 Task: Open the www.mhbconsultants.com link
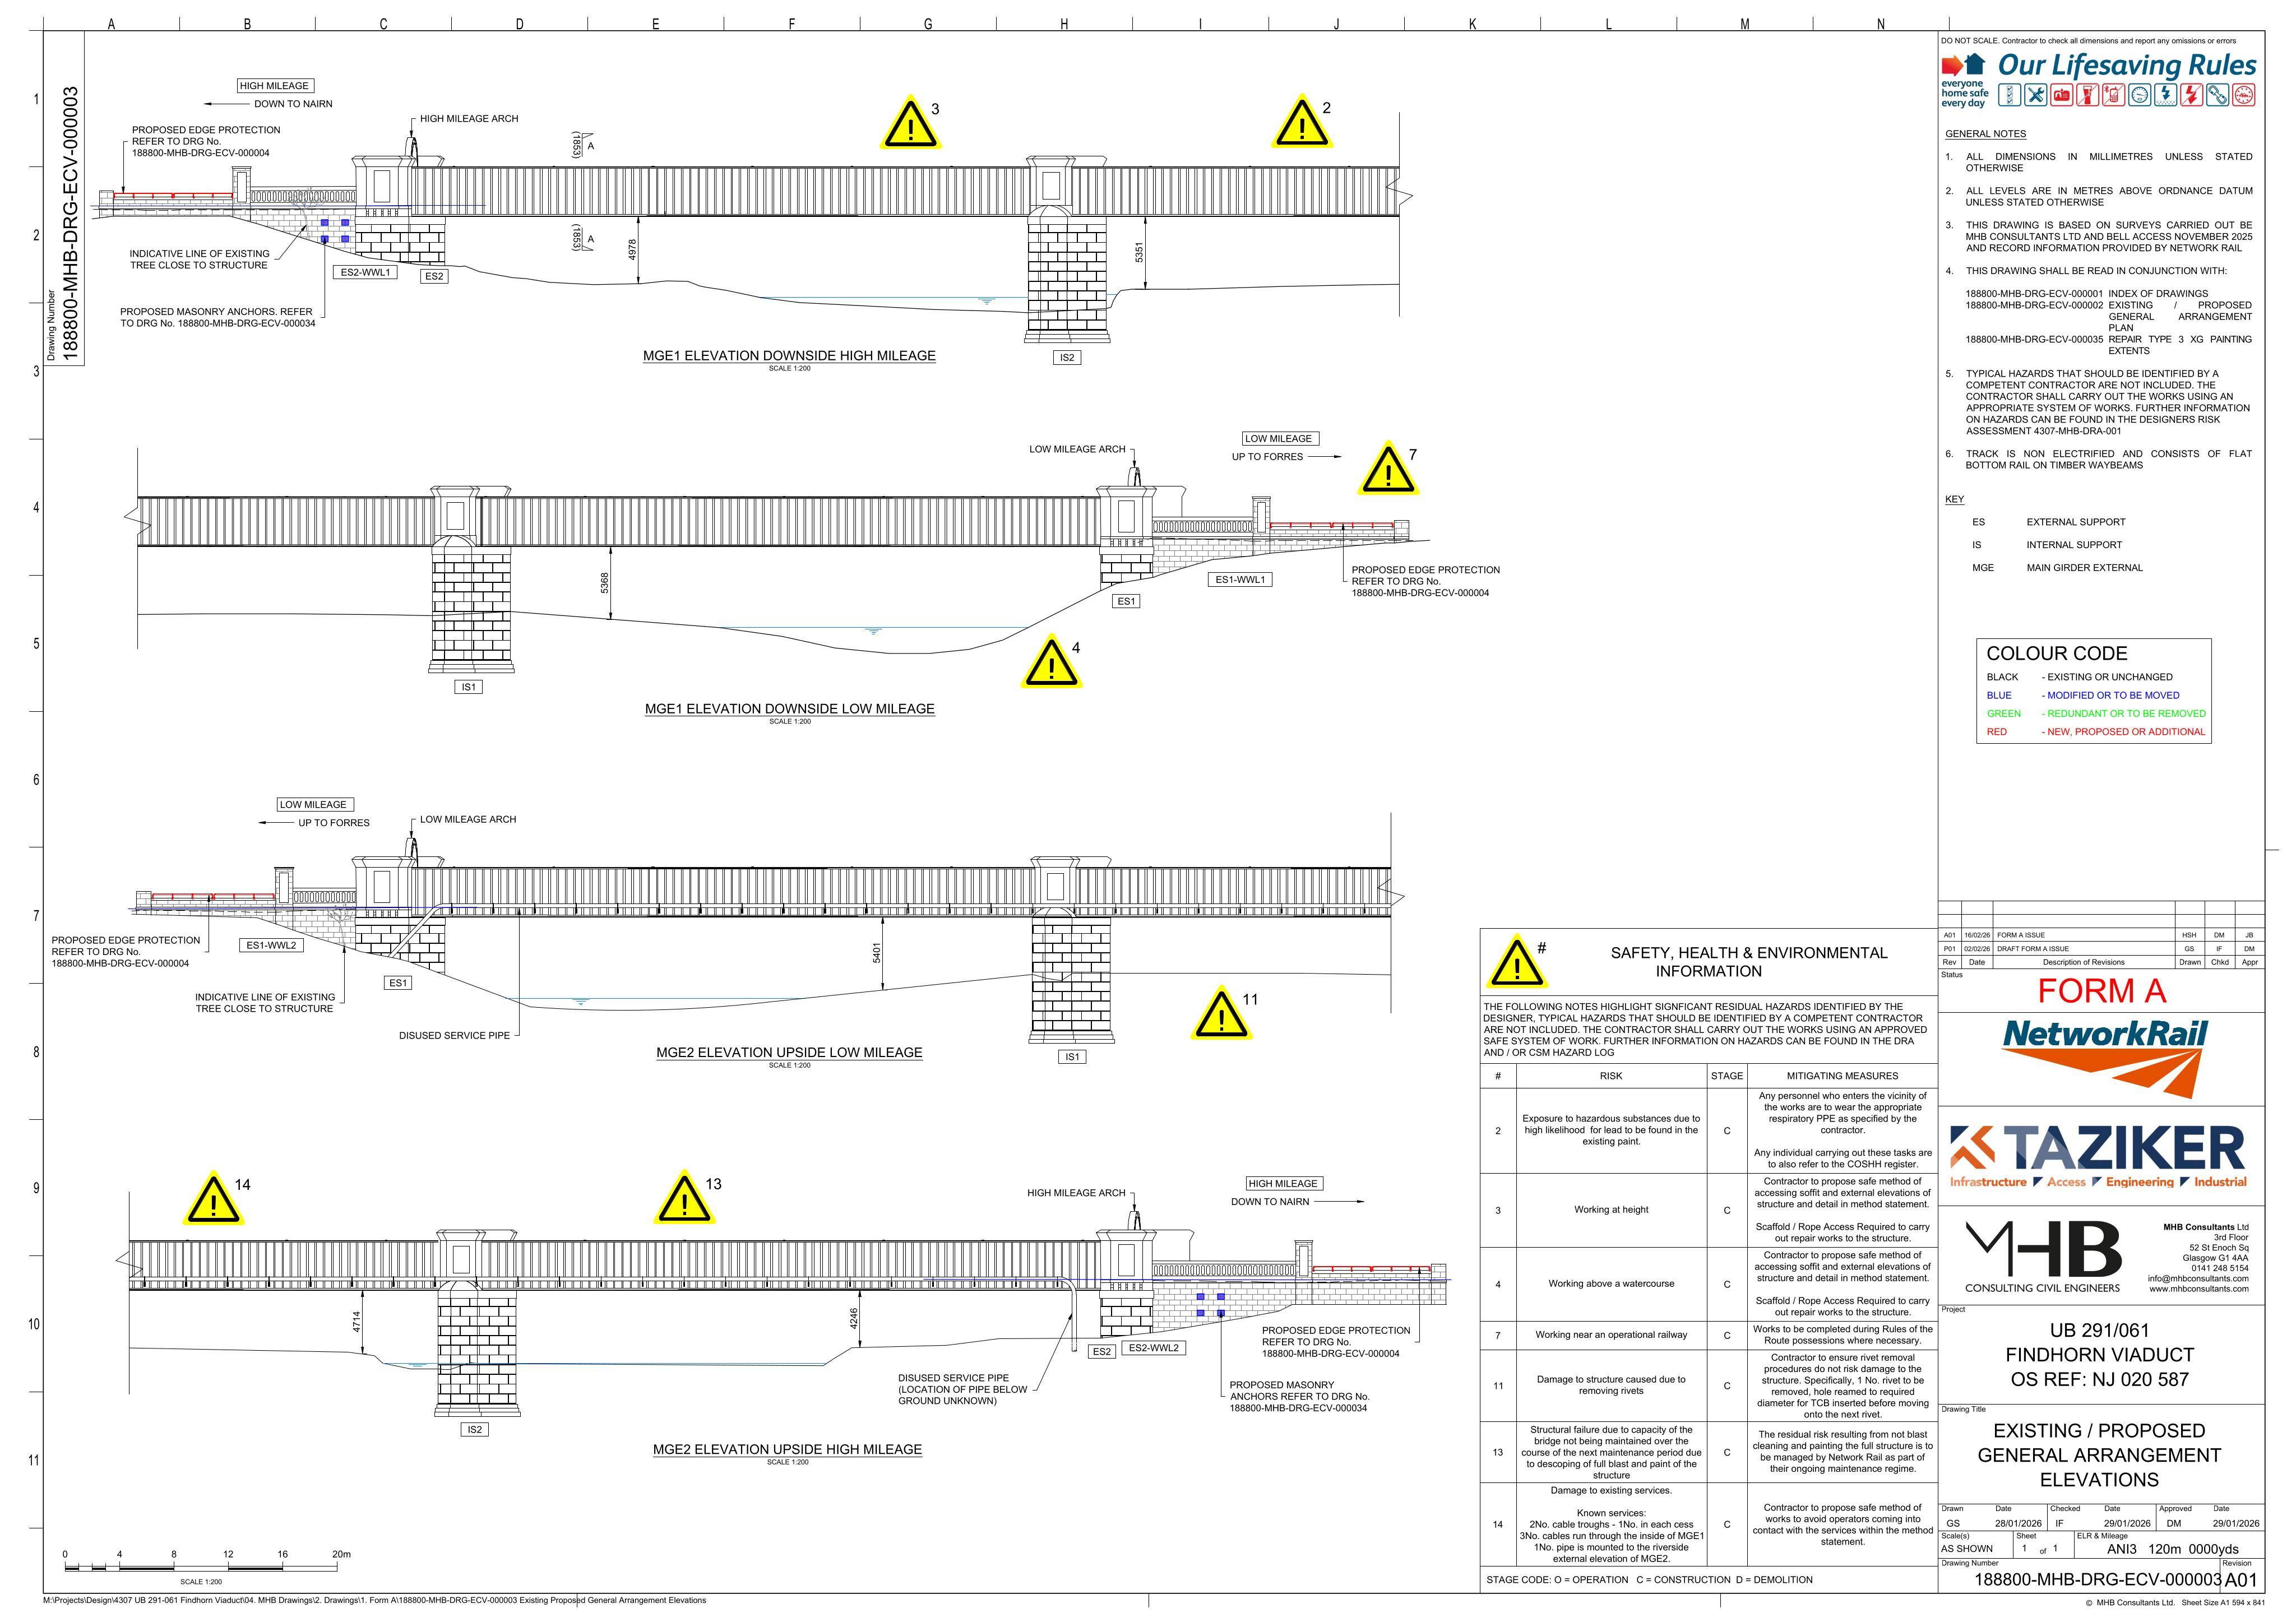point(2199,1288)
